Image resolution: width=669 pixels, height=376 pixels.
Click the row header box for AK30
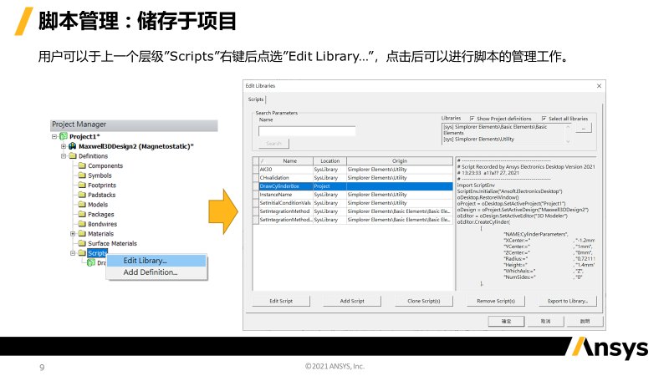256,170
